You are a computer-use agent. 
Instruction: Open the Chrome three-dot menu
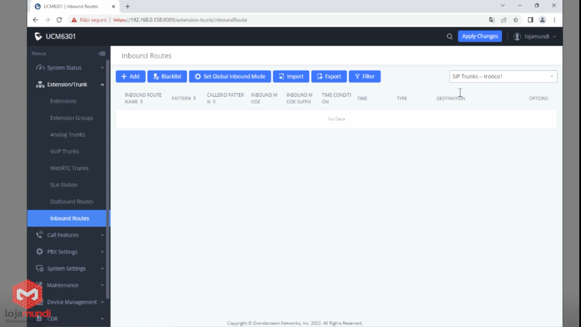point(554,20)
